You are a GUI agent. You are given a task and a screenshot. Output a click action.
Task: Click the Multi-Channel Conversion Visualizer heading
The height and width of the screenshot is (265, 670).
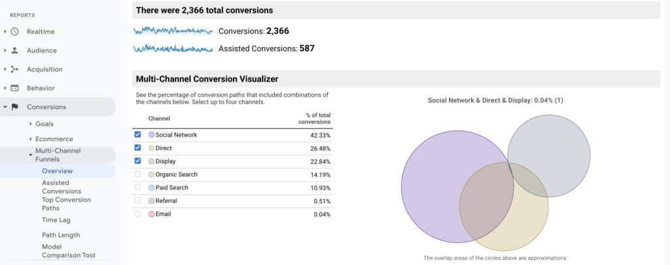[x=207, y=79]
